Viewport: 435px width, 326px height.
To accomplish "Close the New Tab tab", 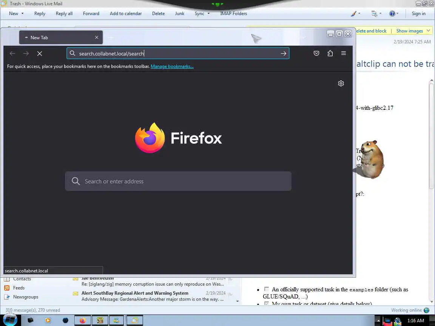I will click(97, 37).
